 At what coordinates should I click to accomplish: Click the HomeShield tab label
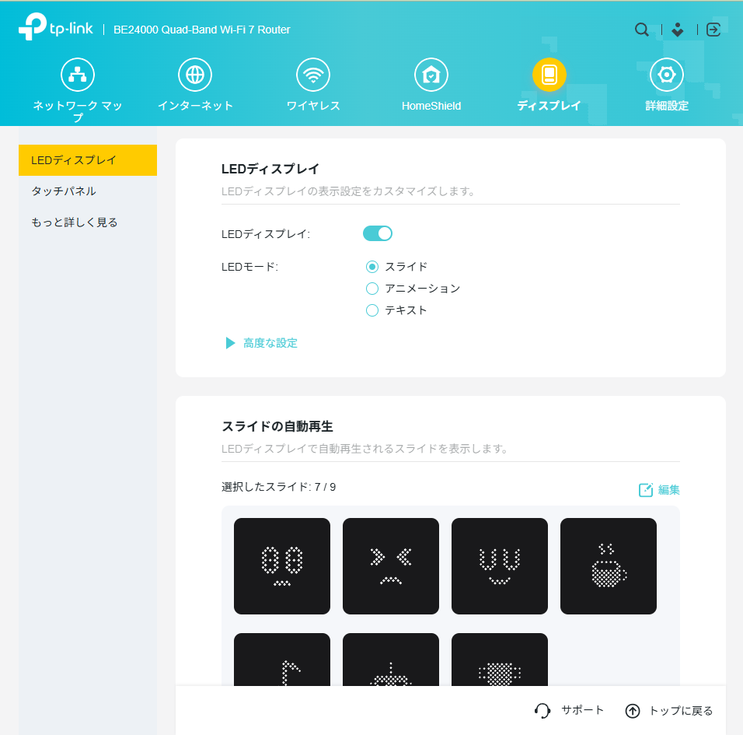coord(431,106)
